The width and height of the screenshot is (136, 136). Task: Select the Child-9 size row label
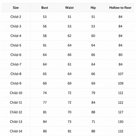(x=16, y=83)
